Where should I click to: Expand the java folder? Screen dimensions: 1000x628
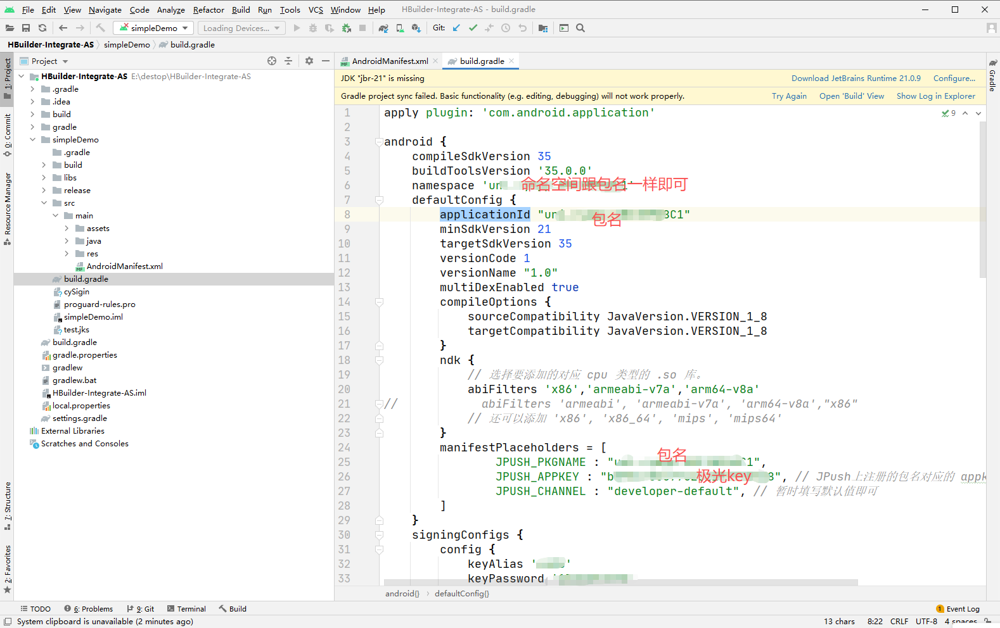tap(67, 241)
